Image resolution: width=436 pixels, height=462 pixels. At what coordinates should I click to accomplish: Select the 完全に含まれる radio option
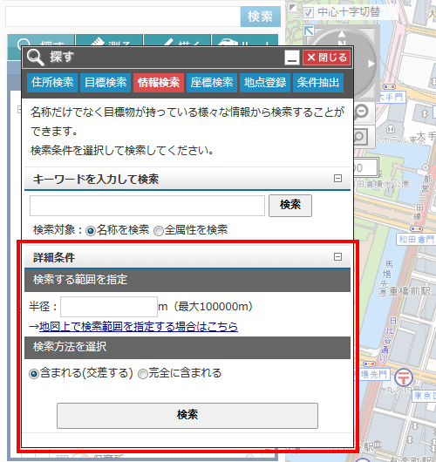pos(143,374)
